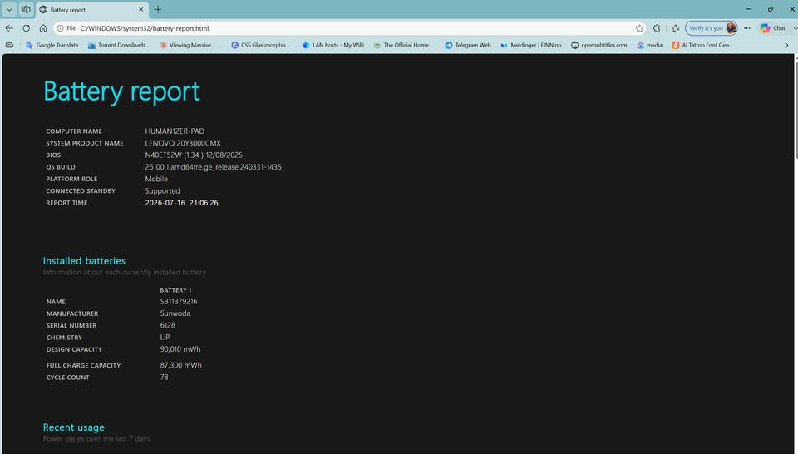
Task: Open CSS Glassmorphis bookmark
Action: coord(260,45)
